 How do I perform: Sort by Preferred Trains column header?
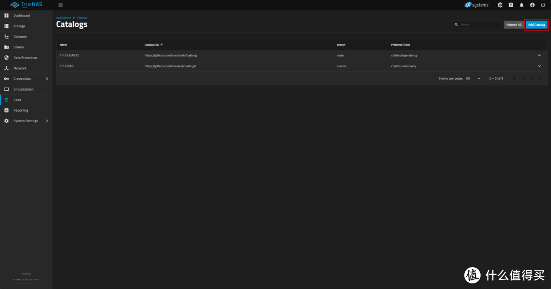[x=400, y=45]
